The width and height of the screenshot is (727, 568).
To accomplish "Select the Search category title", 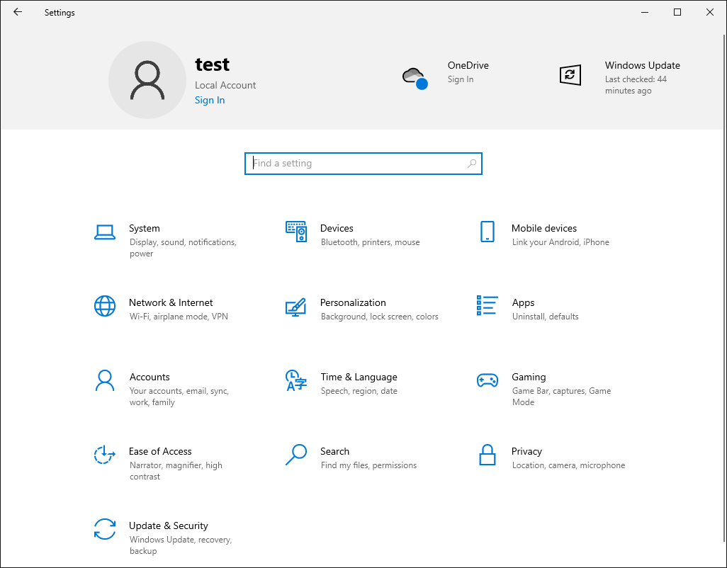I will point(334,451).
